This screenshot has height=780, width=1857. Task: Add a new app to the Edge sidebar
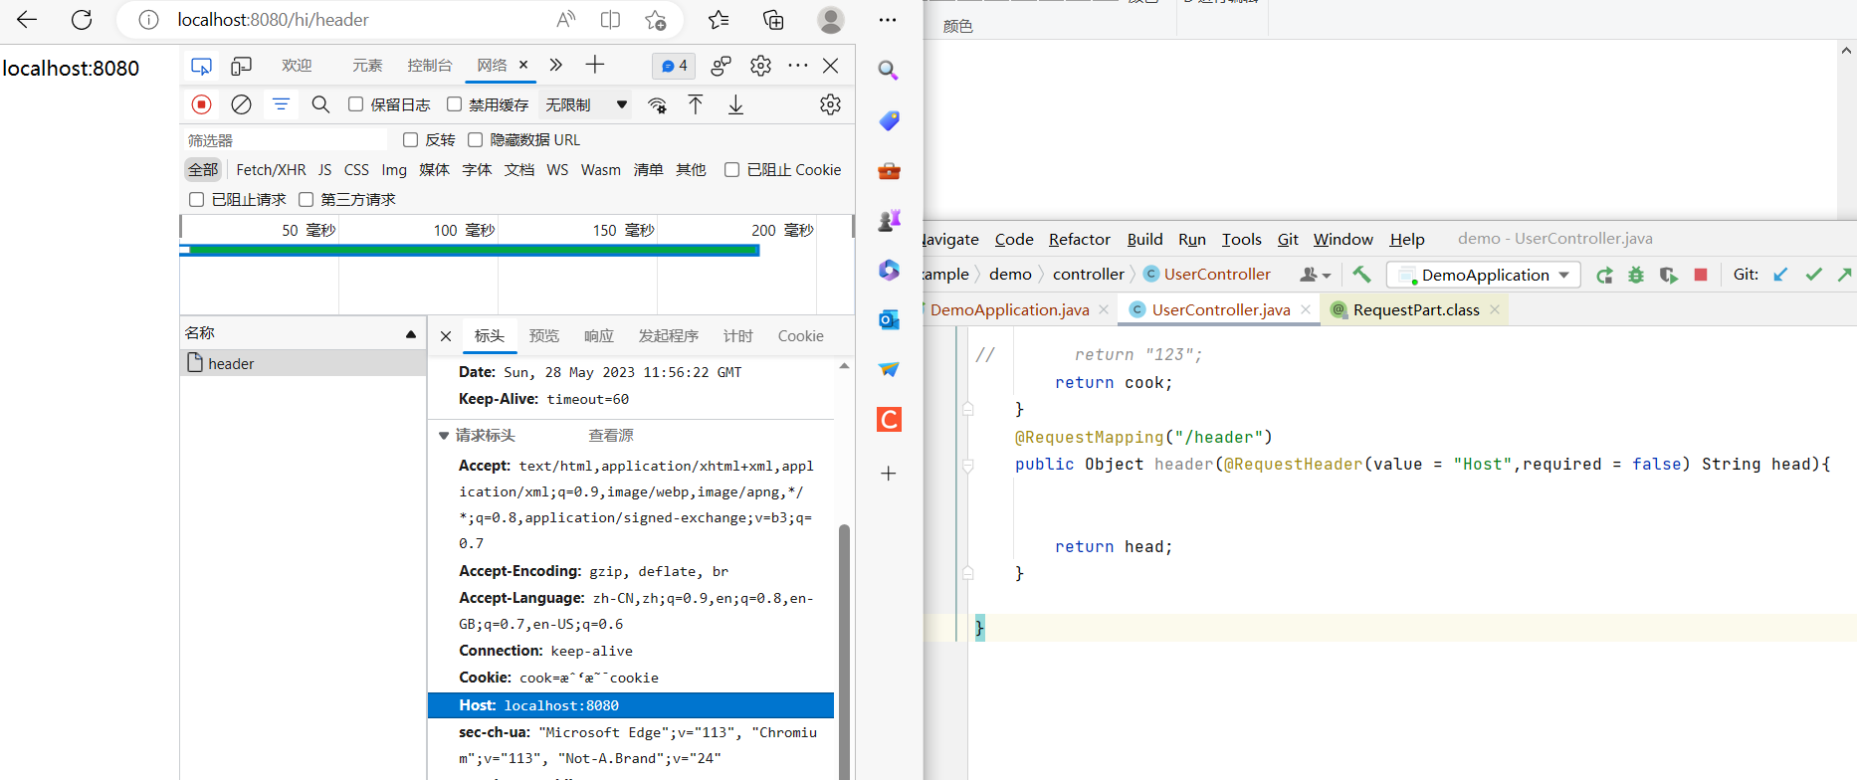pyautogui.click(x=889, y=474)
